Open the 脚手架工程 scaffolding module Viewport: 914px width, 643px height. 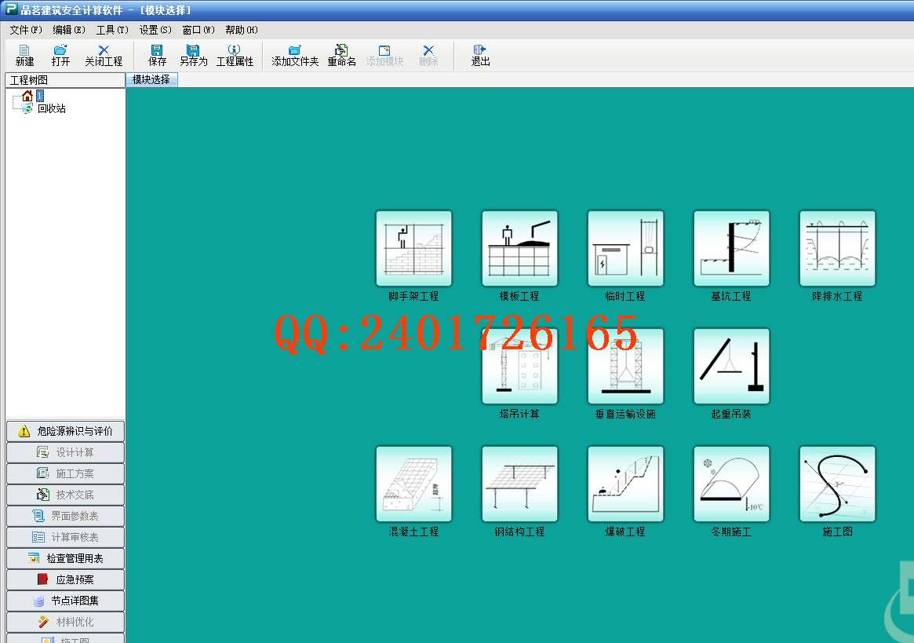[413, 249]
